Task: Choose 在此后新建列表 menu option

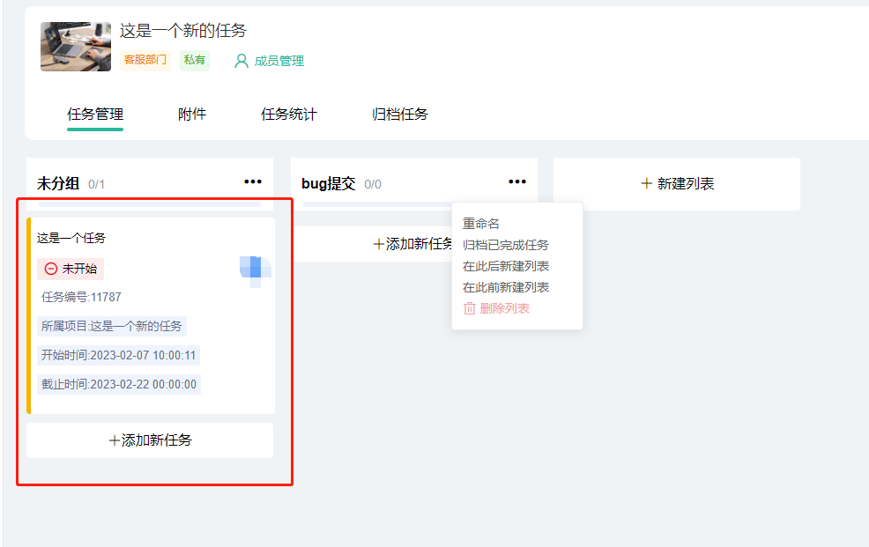Action: click(506, 266)
